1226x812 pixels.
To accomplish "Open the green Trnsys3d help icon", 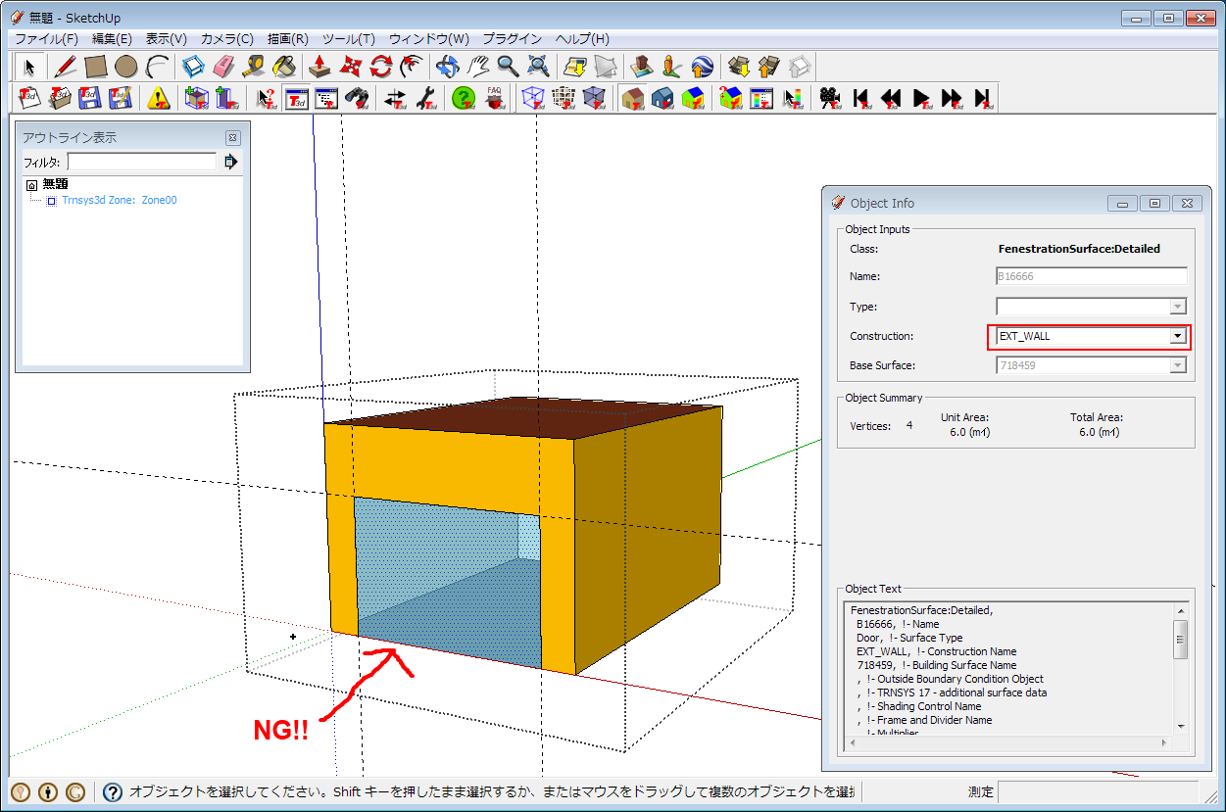I will 464,98.
